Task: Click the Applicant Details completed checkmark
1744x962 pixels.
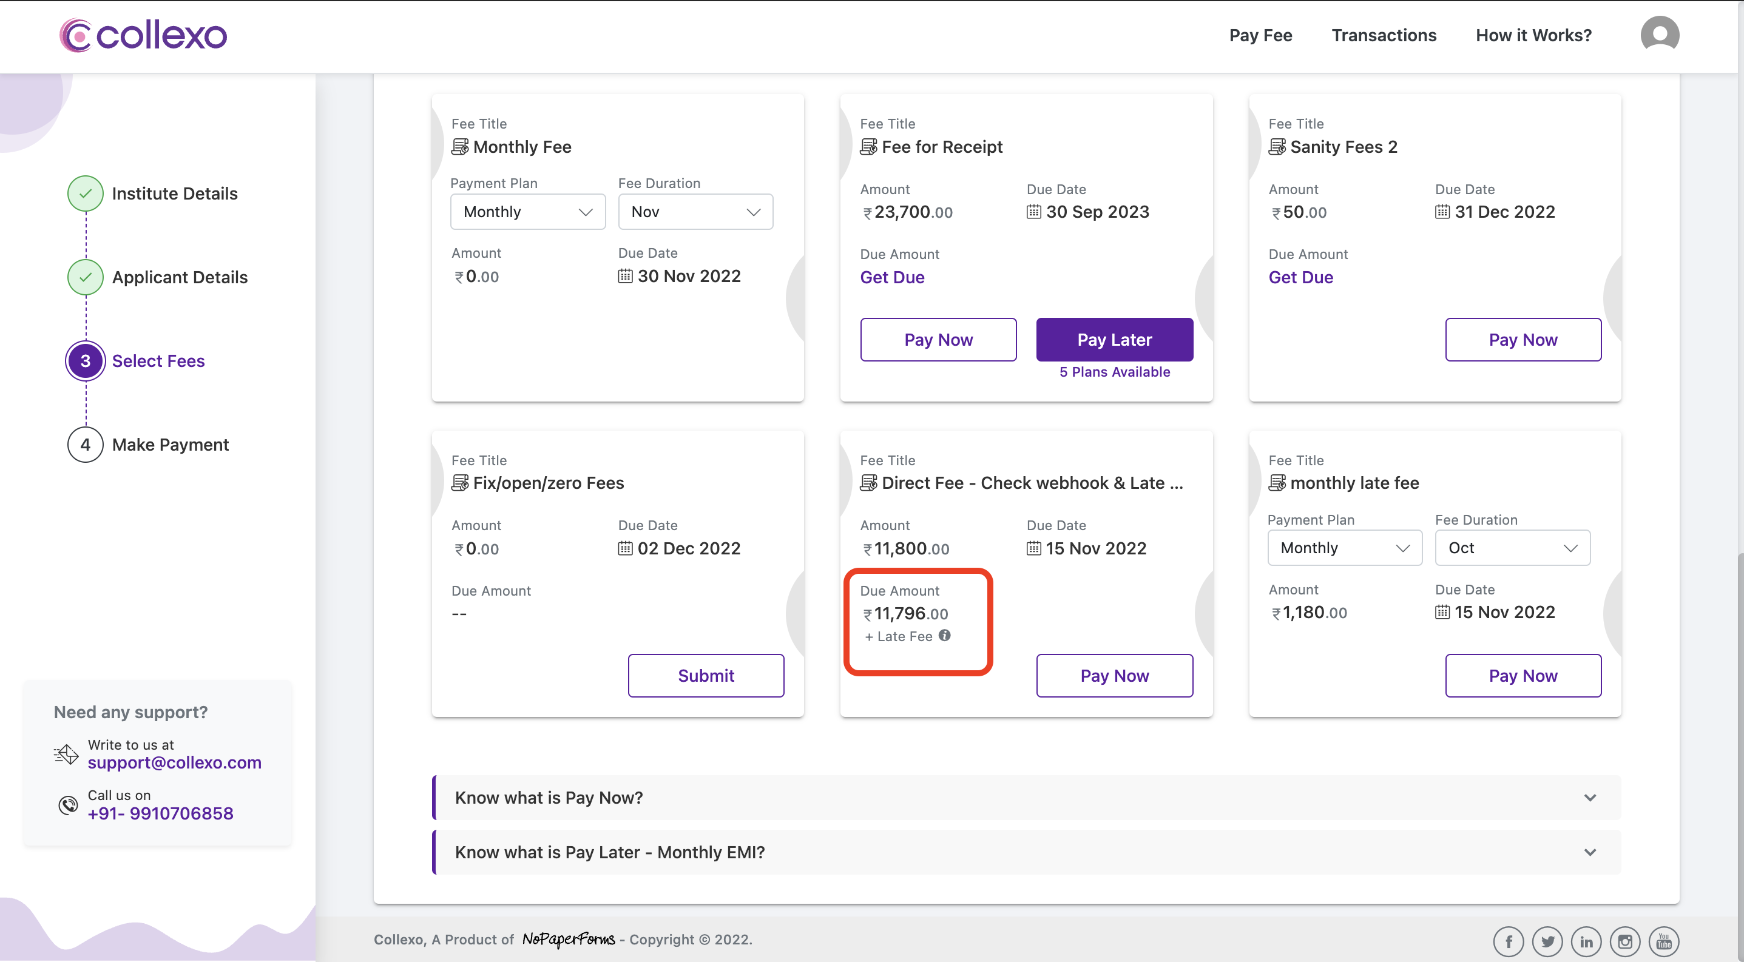Action: (86, 277)
